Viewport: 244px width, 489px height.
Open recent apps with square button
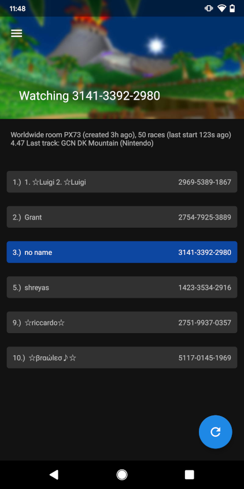(x=189, y=475)
